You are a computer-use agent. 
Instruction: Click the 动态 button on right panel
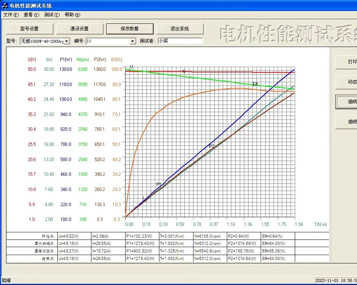346,82
